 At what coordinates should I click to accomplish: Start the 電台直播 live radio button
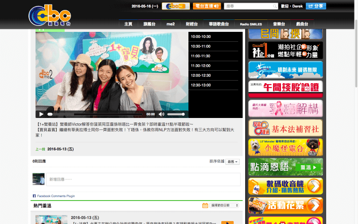point(207,6)
